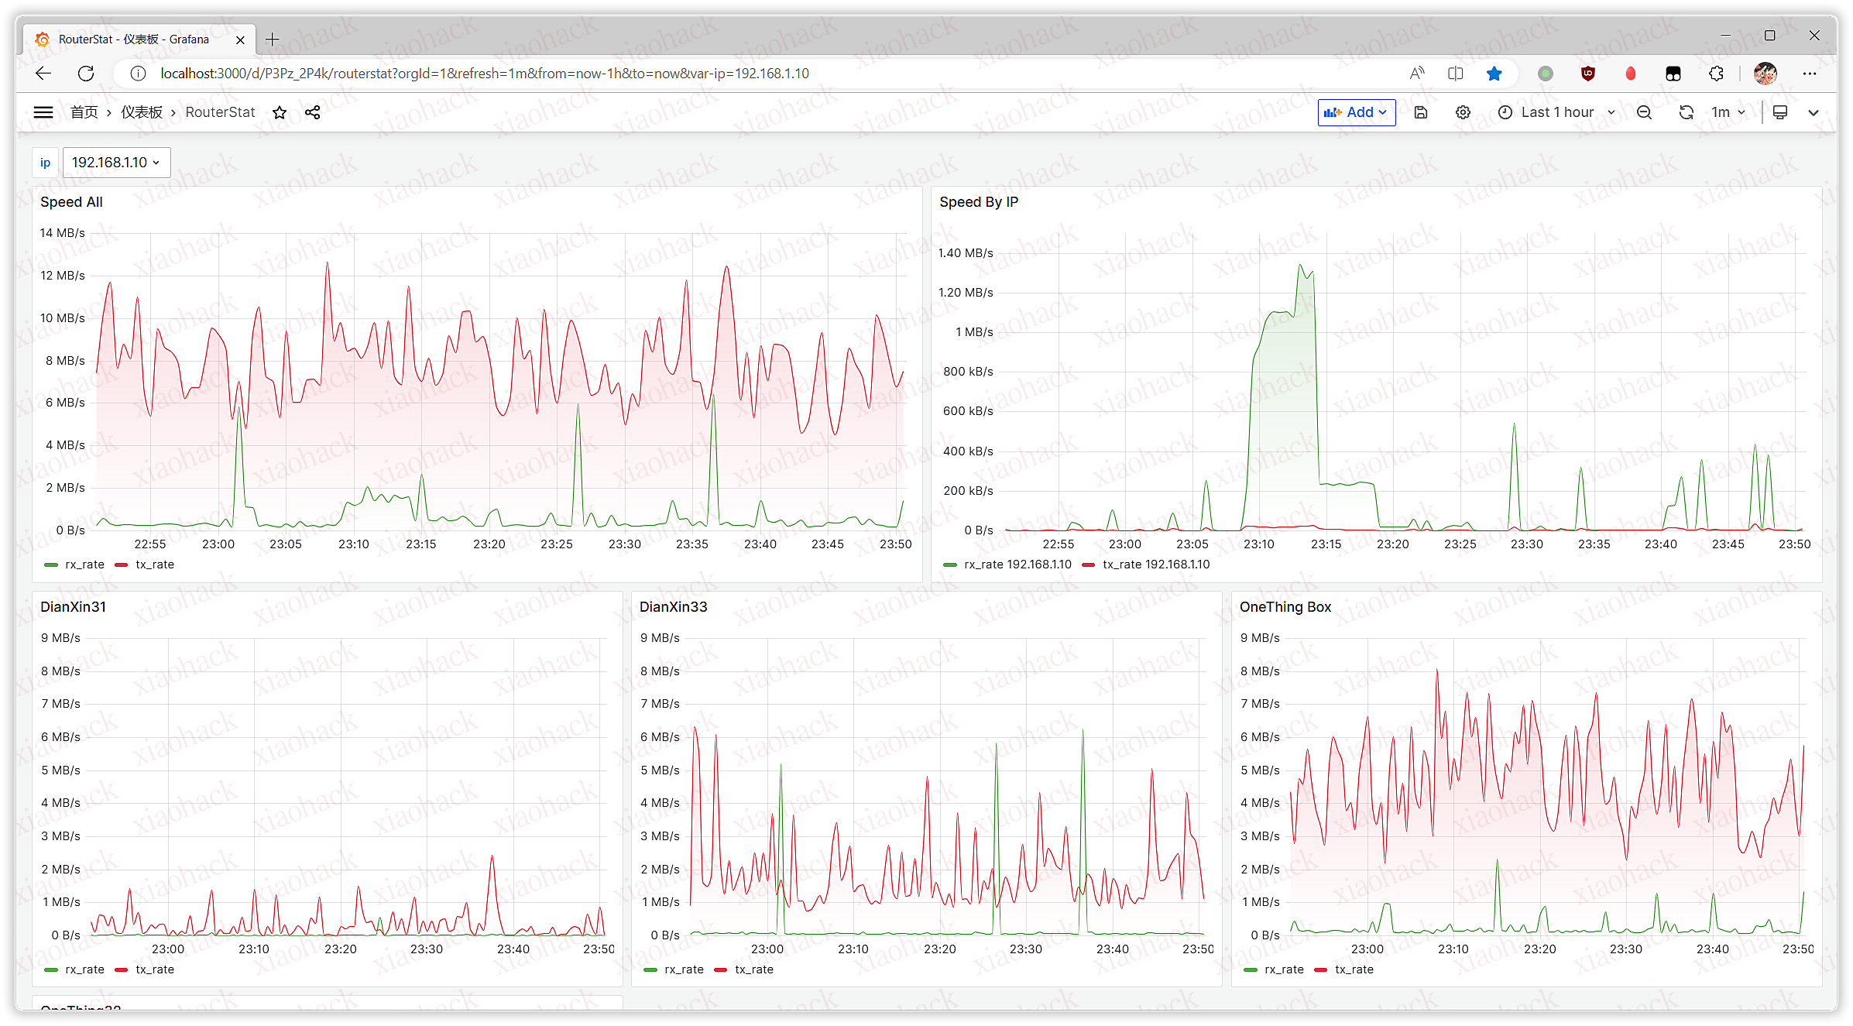The width and height of the screenshot is (1853, 1026).
Task: Click the Add panel button
Action: click(1357, 112)
